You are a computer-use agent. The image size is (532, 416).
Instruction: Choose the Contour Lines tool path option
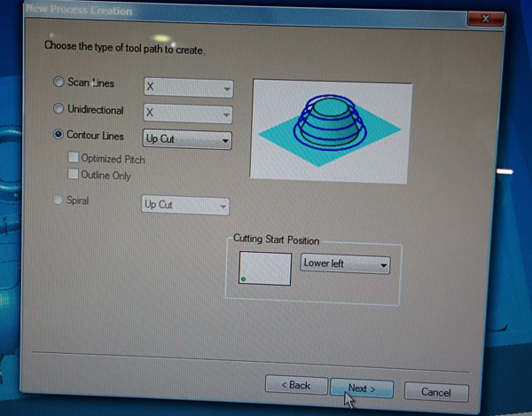coord(59,134)
